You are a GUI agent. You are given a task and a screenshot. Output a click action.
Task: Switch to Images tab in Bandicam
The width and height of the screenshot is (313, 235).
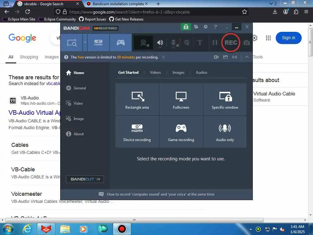pyautogui.click(x=178, y=73)
